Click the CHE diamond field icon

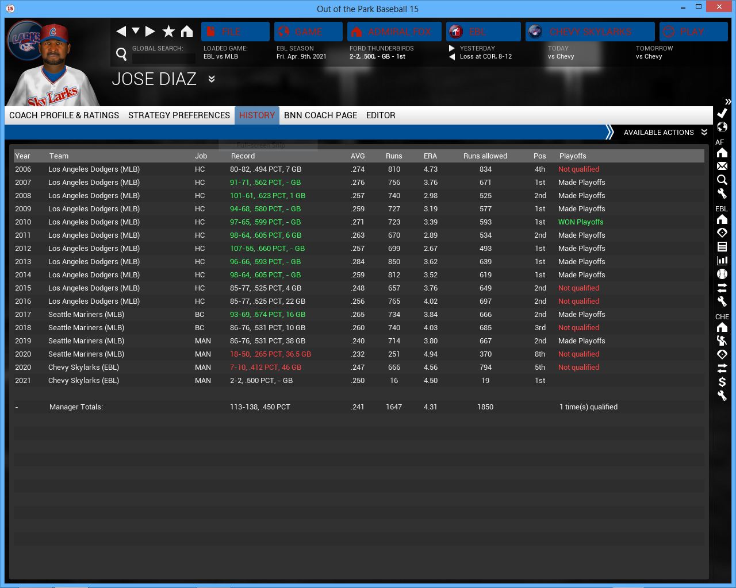pyautogui.click(x=722, y=354)
